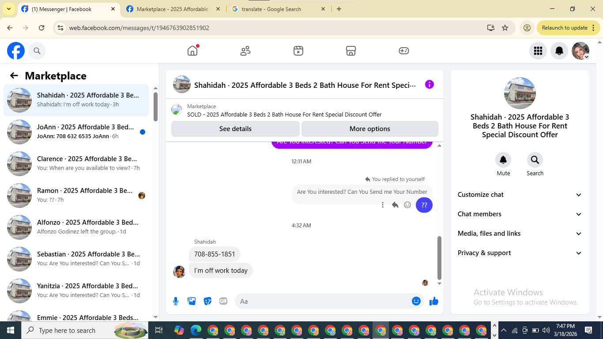Record a voice clip with microphone icon

tap(176, 301)
